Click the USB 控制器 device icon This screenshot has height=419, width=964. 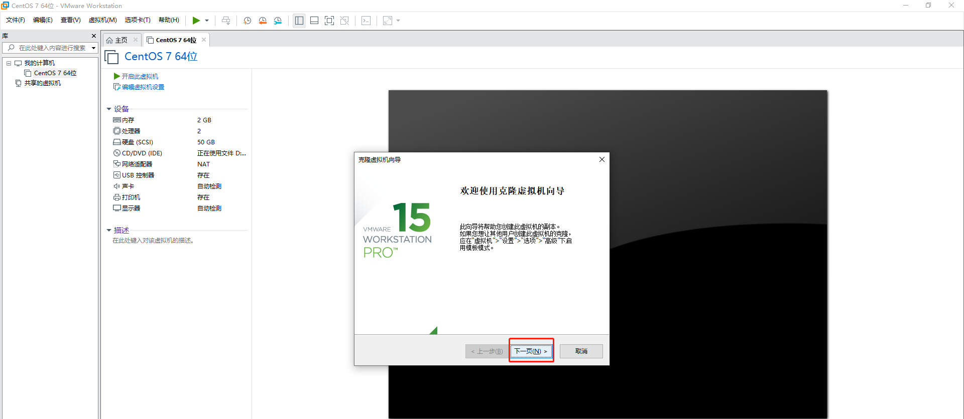point(117,175)
